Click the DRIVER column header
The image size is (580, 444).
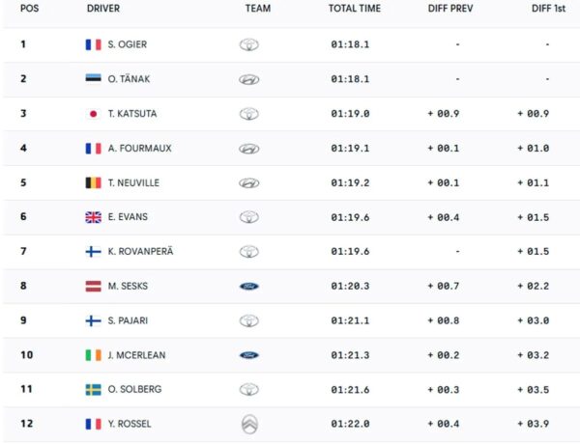[x=103, y=9]
